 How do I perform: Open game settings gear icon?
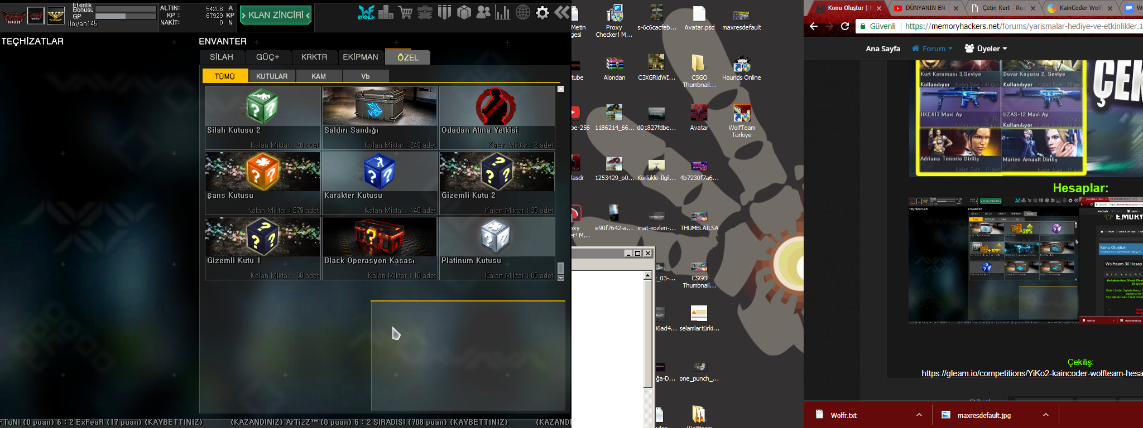(x=542, y=12)
